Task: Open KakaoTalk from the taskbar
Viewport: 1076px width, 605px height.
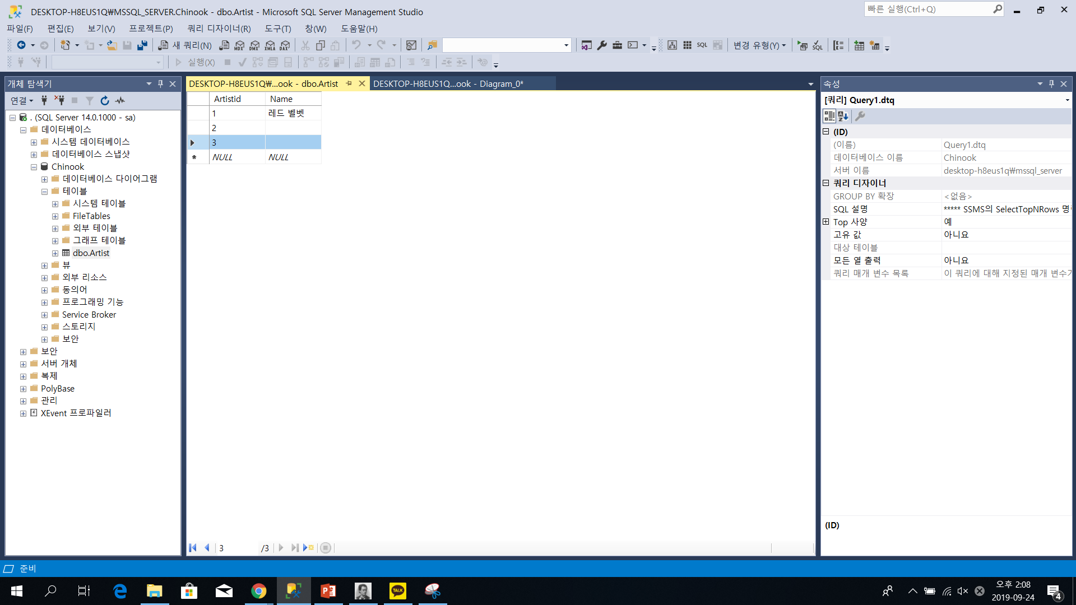Action: click(x=398, y=591)
